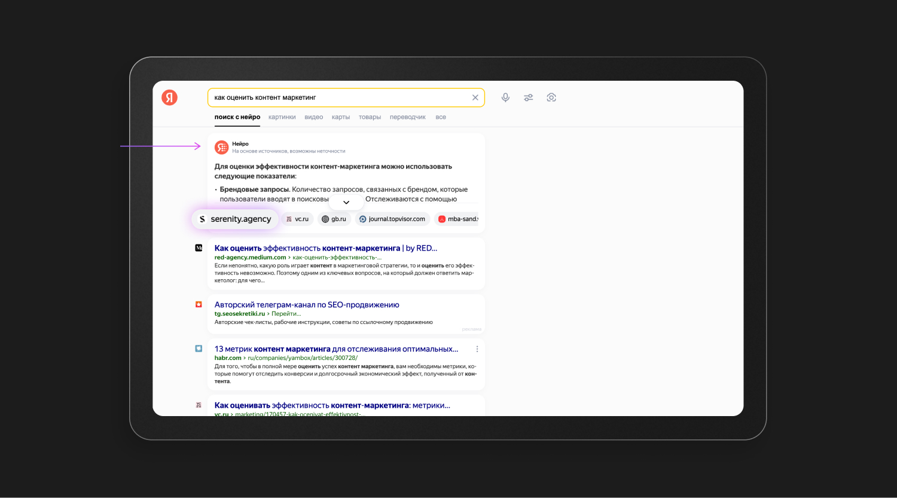Screen dimensions: 897x498
Task: Open Как оценить эффективность контент-маркетинга by RED link
Action: 326,248
